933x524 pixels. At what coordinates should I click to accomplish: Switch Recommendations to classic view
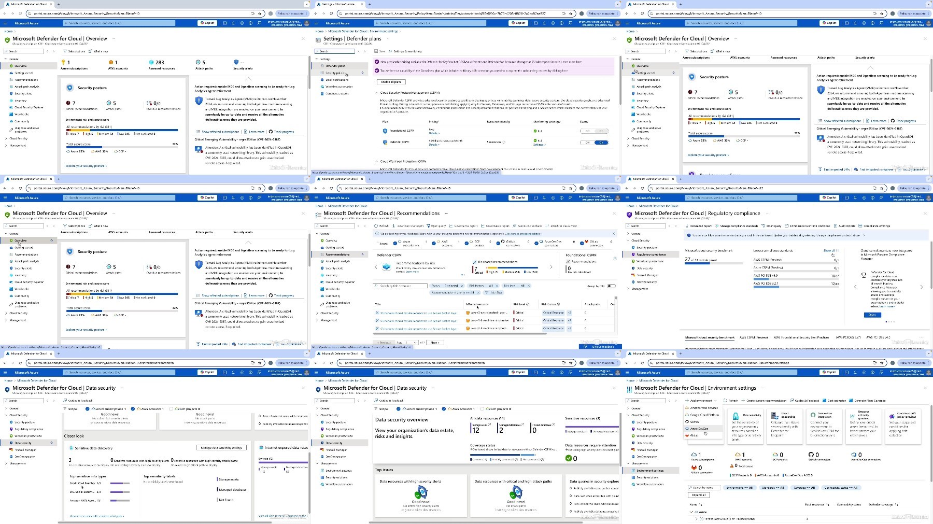coord(562,226)
